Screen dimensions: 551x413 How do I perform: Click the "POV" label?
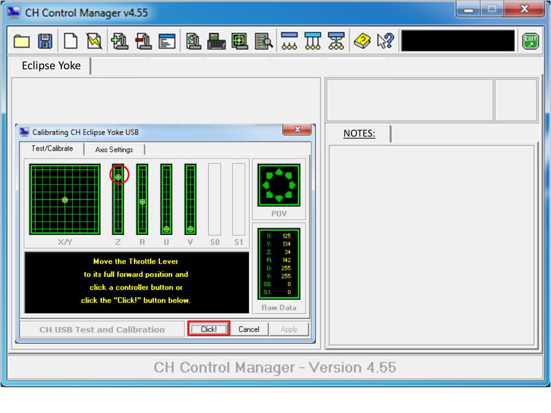click(279, 213)
